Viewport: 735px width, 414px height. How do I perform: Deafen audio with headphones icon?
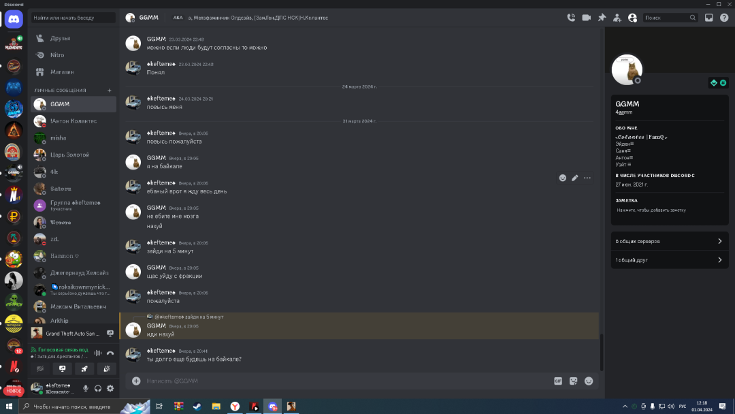tap(98, 388)
